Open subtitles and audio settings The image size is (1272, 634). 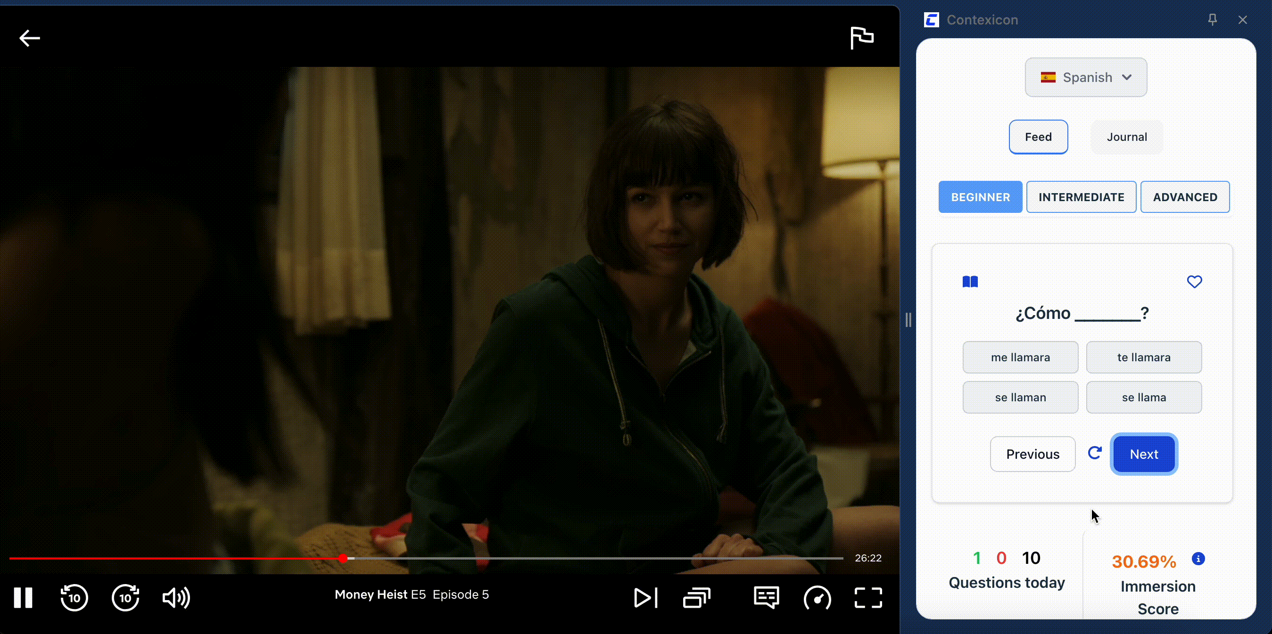[x=767, y=597]
